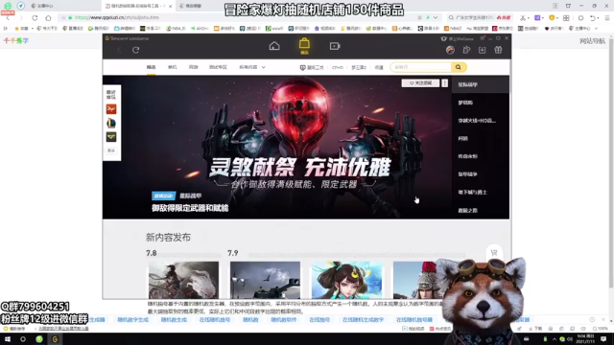614x345 pixels.
Task: Click browser reload button
Action: 35,18
